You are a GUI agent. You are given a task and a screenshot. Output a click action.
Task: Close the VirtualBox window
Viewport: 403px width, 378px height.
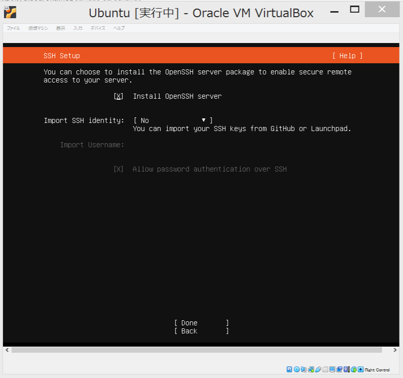point(382,10)
